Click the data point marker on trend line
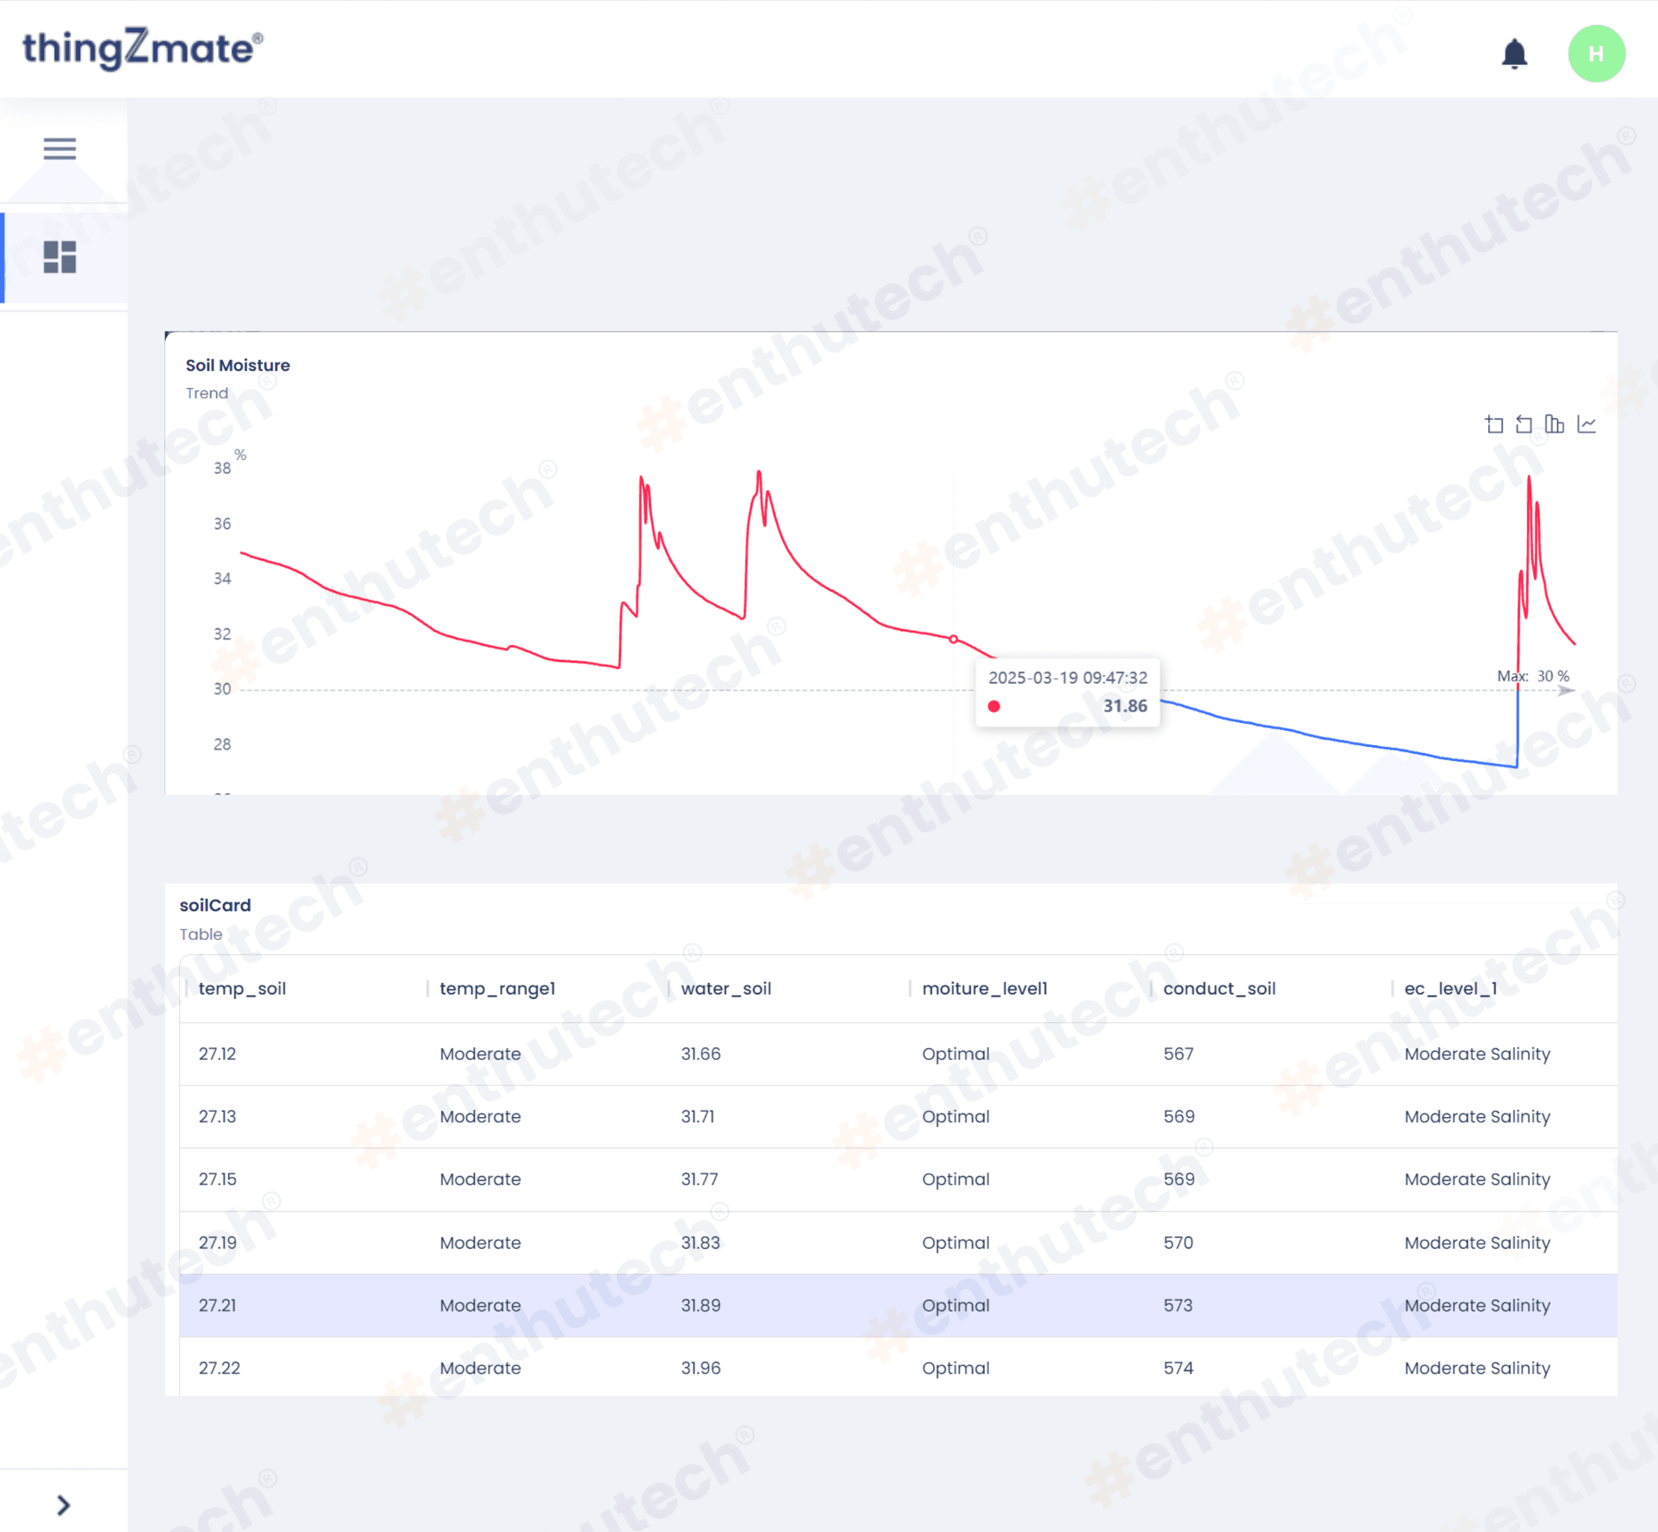This screenshot has width=1658, height=1532. click(x=953, y=639)
